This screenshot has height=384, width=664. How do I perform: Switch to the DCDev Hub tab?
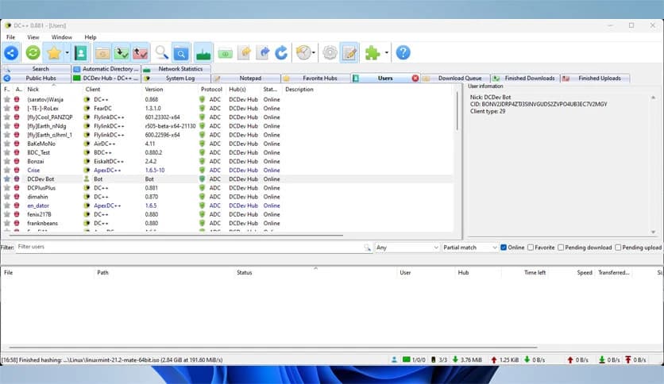pyautogui.click(x=106, y=79)
